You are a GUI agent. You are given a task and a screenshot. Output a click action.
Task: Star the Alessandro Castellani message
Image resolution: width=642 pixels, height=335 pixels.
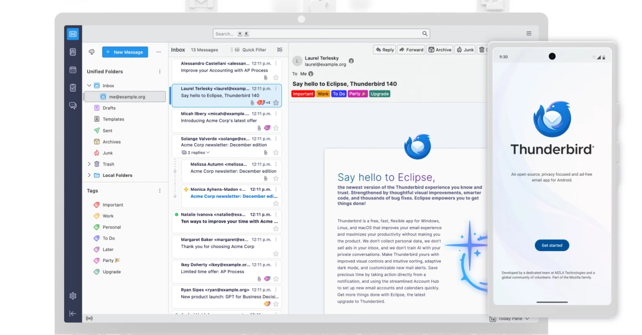pyautogui.click(x=276, y=77)
